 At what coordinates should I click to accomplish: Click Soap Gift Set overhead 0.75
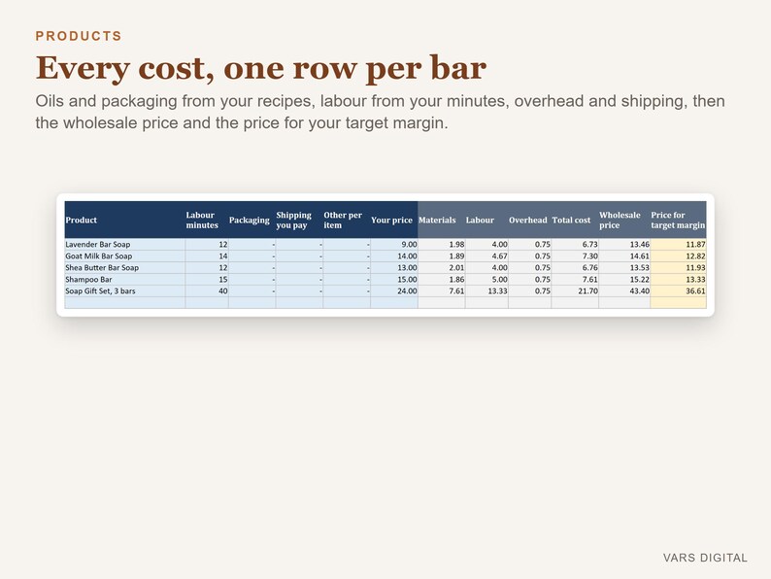529,291
